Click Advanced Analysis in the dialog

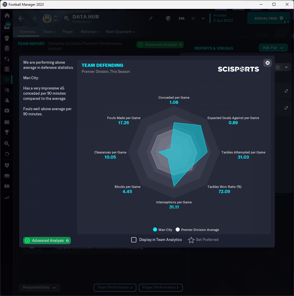pyautogui.click(x=47, y=240)
